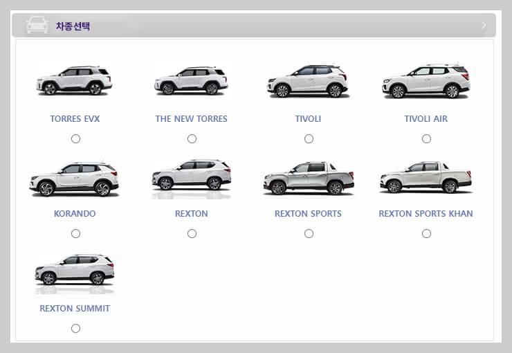This screenshot has height=353, width=512.
Task: Select the REXTON SPORTS KHAN radio button
Action: [426, 233]
